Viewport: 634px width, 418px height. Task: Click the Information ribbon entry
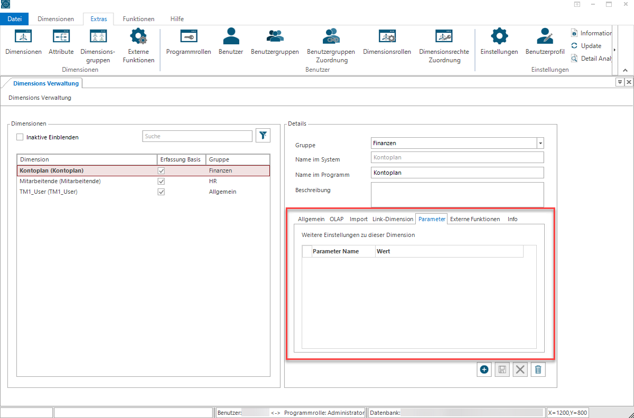[591, 33]
